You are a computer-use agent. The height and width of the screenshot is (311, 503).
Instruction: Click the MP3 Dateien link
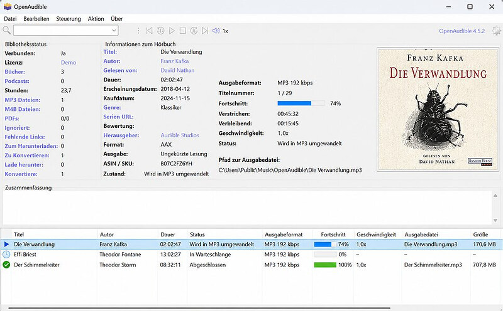[x=23, y=100]
